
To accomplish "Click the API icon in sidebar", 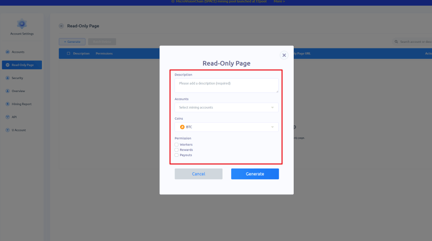I will tap(8, 117).
